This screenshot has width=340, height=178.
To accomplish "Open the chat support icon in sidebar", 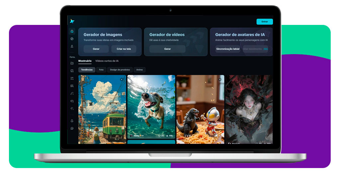I will click(x=72, y=128).
